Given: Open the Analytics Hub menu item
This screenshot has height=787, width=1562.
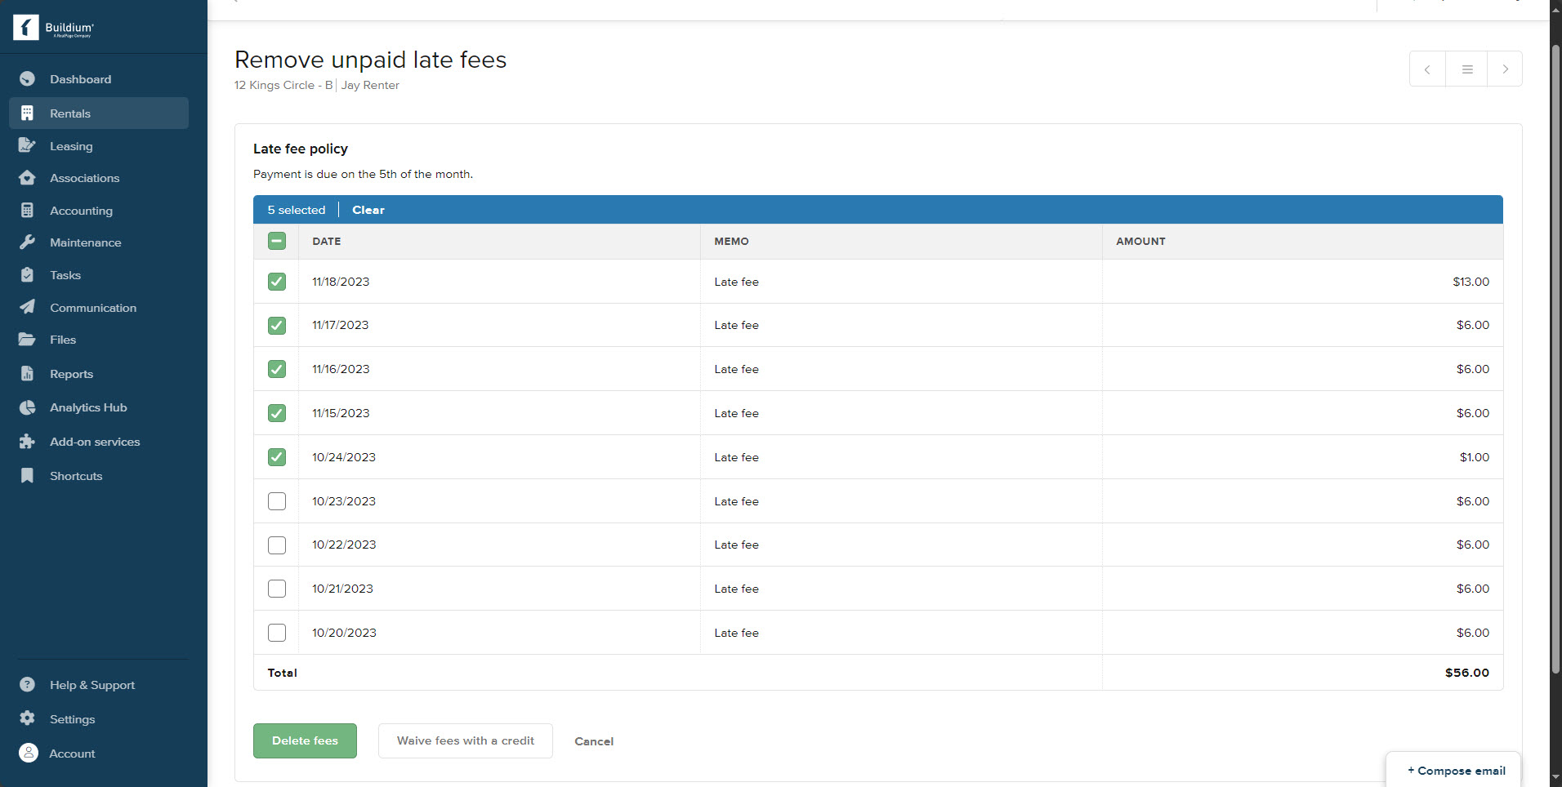Looking at the screenshot, I should point(99,407).
